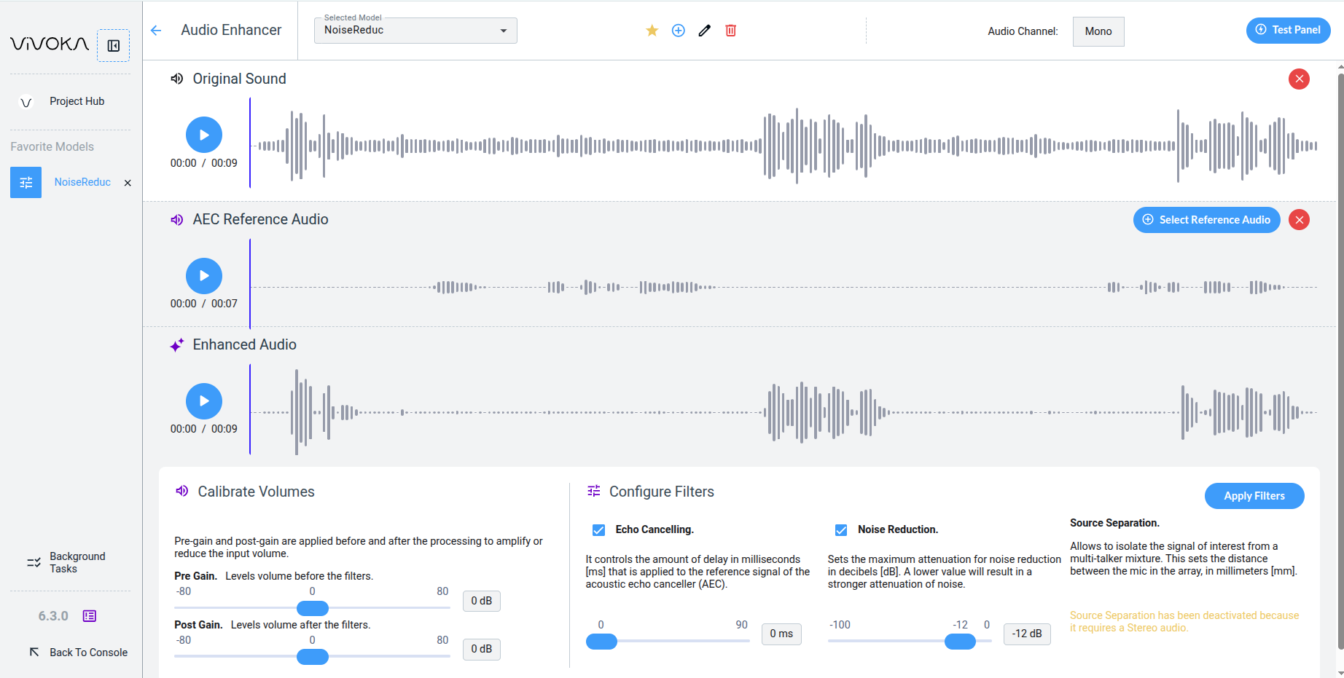Open the Selected Model dropdown
Screen dimensions: 1344x678
[415, 31]
